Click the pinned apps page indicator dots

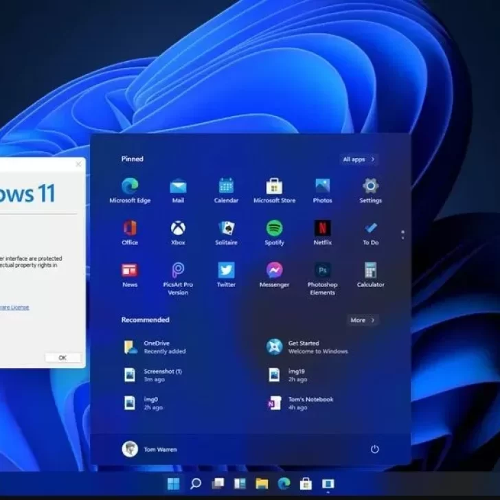(402, 235)
